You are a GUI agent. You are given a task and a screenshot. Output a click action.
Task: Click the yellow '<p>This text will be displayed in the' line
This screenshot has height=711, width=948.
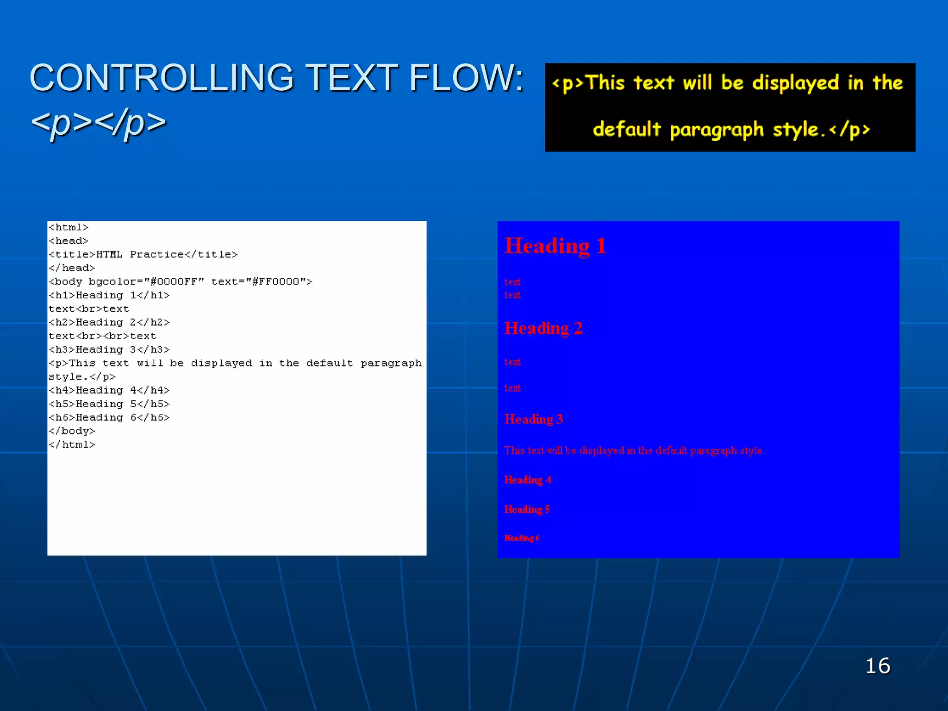tap(727, 83)
